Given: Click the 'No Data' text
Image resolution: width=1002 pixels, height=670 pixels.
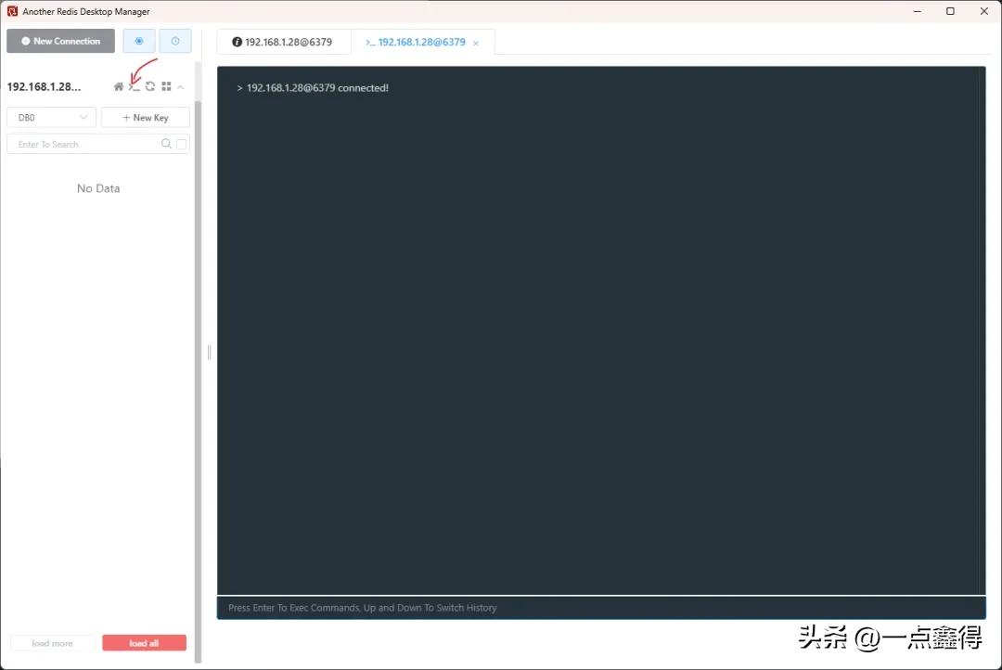Looking at the screenshot, I should point(98,188).
